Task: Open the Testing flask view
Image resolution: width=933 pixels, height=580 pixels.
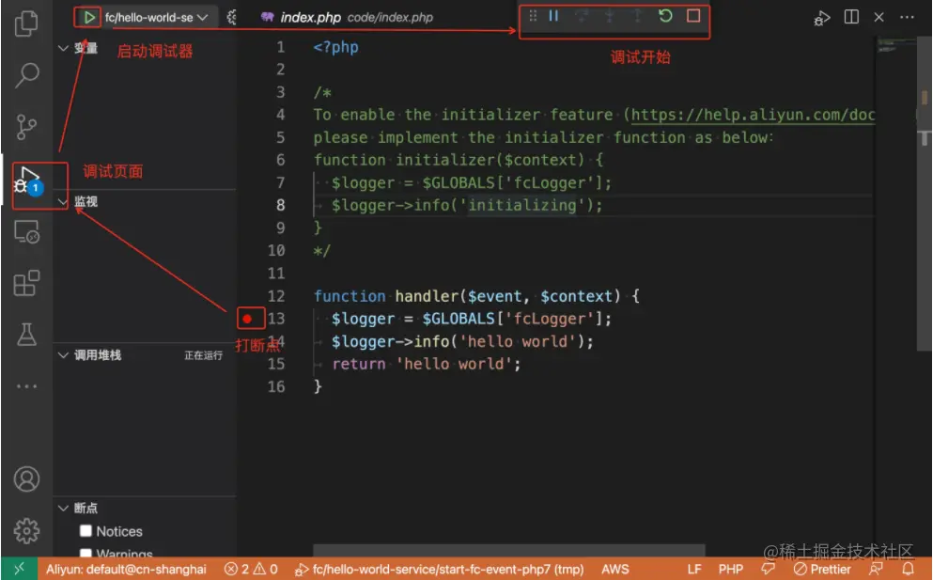Action: click(x=26, y=335)
